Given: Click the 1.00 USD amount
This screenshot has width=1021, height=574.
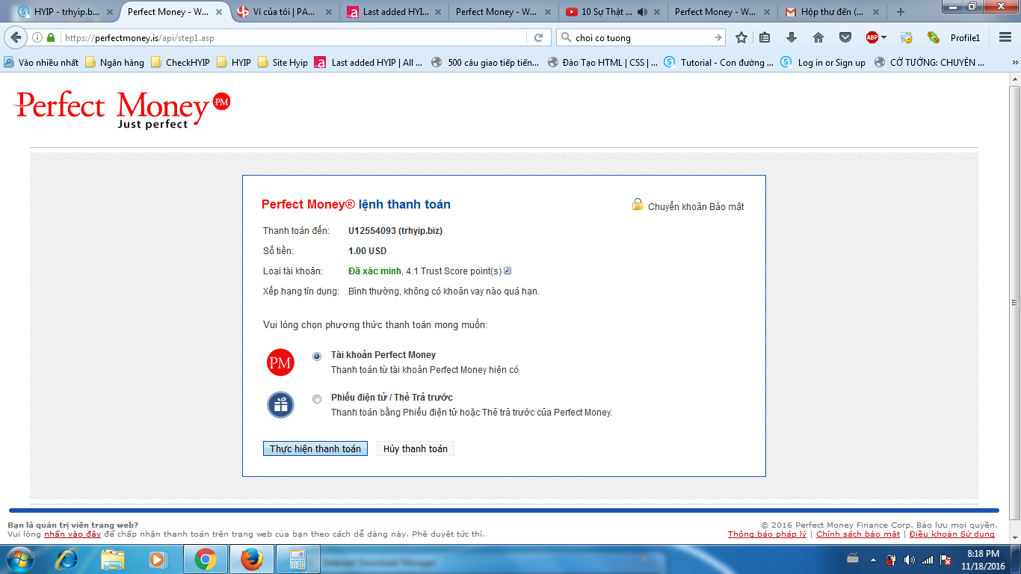Looking at the screenshot, I should click(x=367, y=251).
